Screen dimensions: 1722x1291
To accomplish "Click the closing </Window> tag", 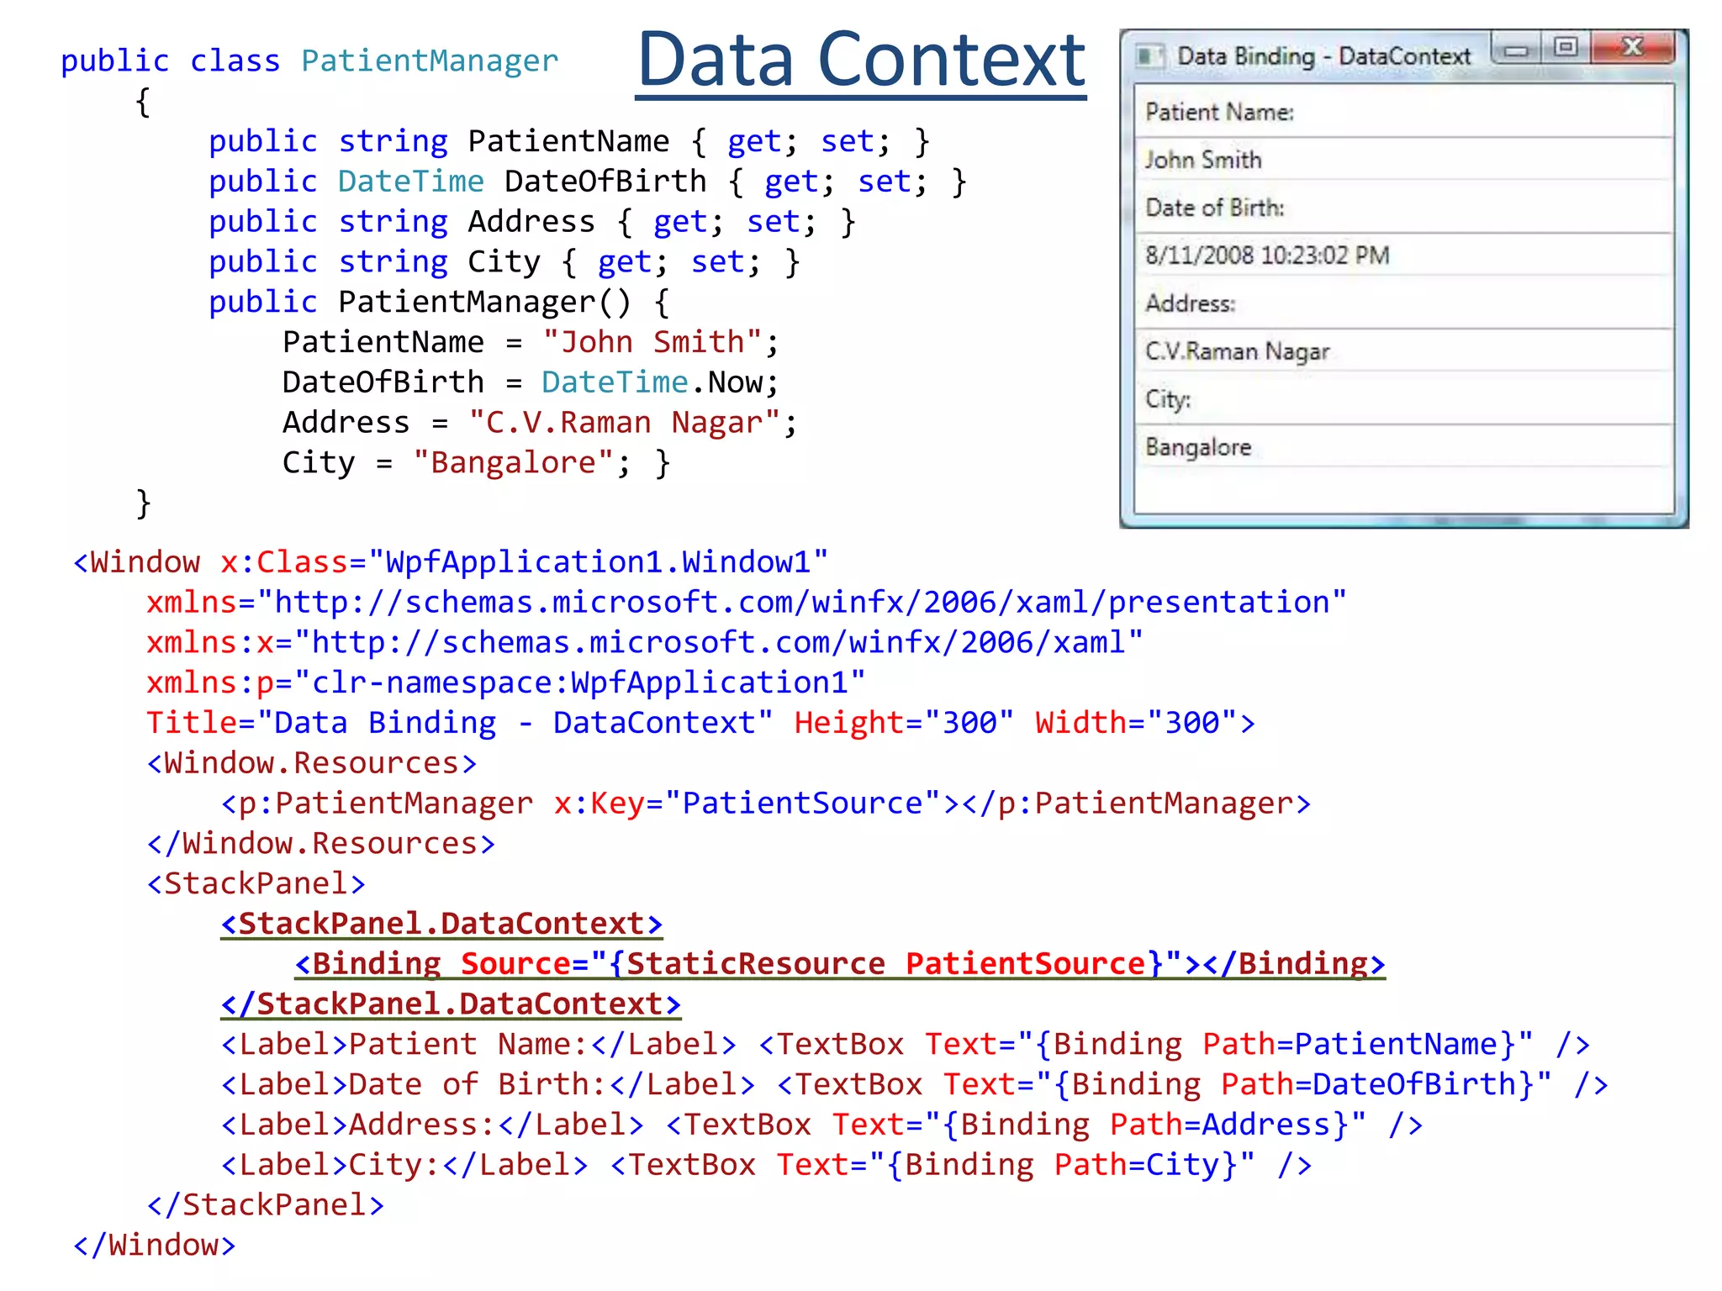I will (x=155, y=1245).
